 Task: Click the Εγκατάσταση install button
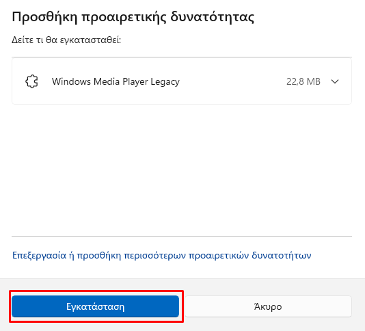(x=95, y=306)
